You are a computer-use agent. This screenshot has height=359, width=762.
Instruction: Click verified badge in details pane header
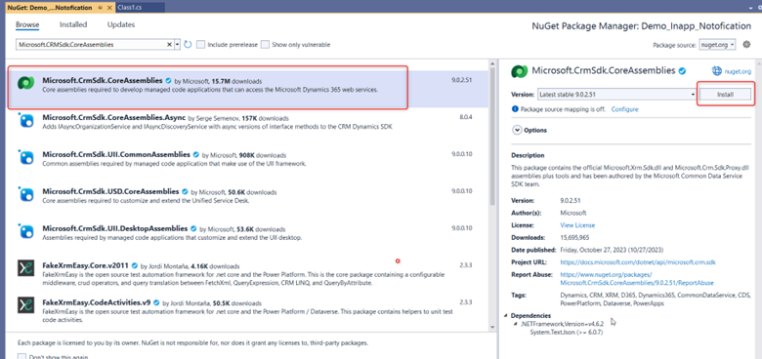pos(682,71)
